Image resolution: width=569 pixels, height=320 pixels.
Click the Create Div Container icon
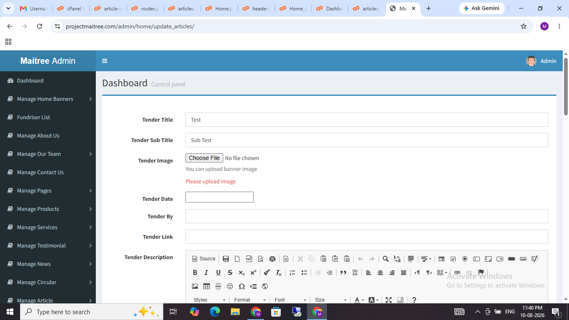[x=355, y=272]
